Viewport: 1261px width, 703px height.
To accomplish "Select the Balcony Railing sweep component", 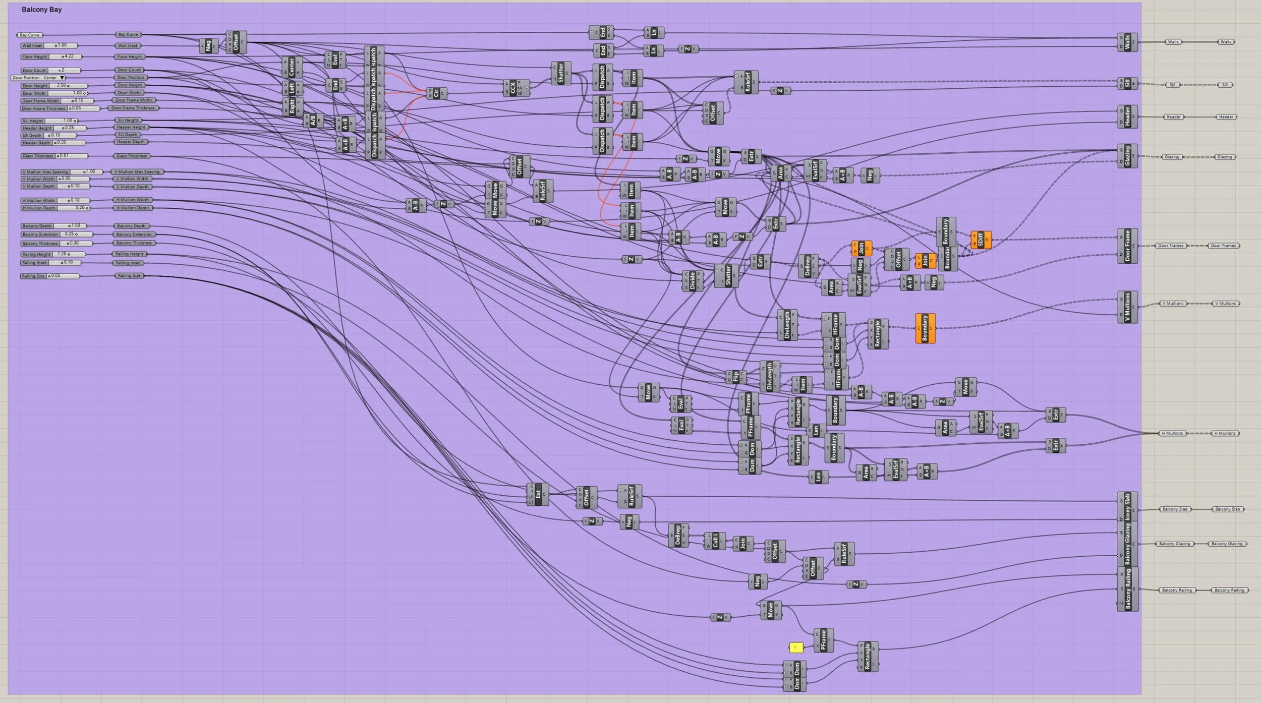I will coord(1127,589).
